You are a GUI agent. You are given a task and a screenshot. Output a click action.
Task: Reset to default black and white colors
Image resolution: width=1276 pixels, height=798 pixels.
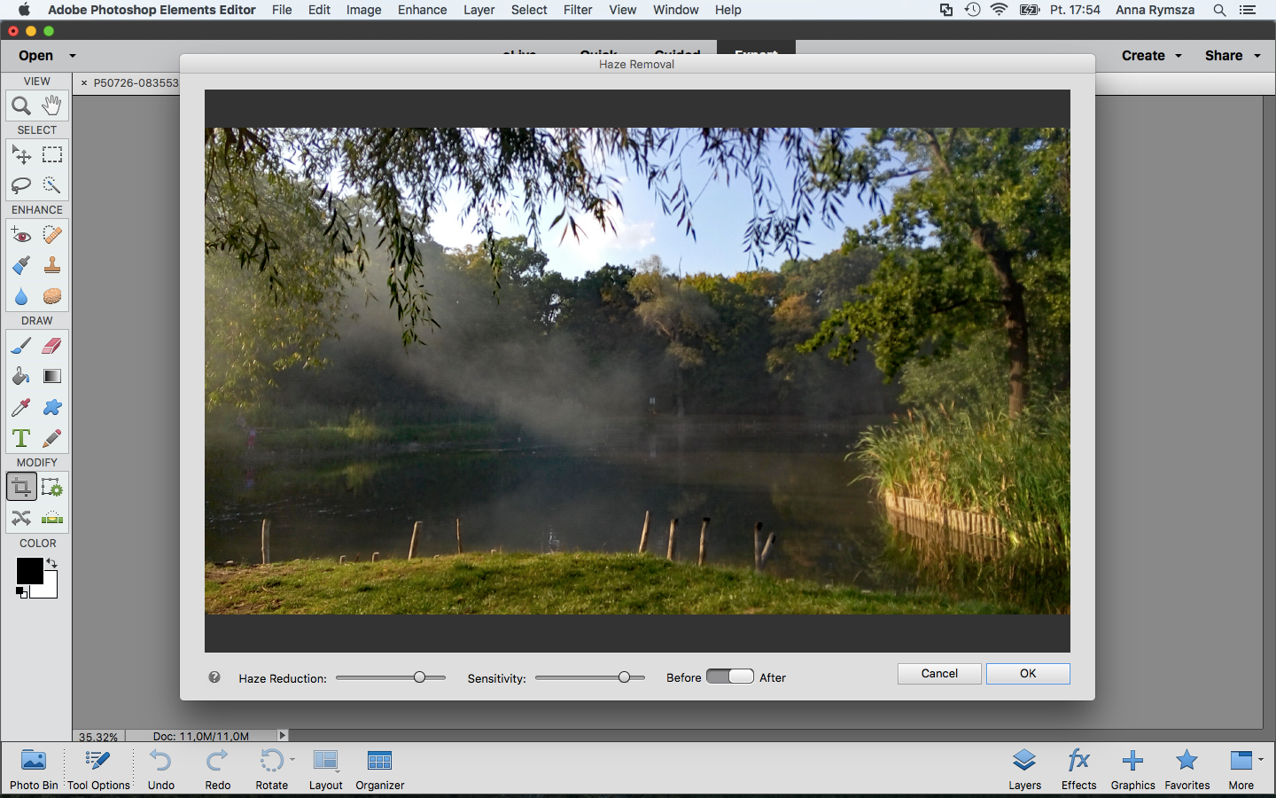[x=21, y=592]
